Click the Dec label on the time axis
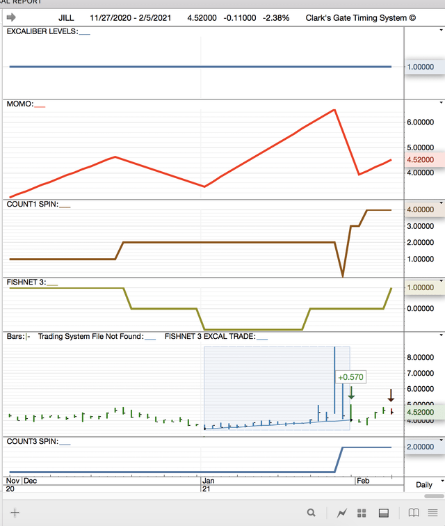Viewport: 445px width, 526px height. coord(30,481)
